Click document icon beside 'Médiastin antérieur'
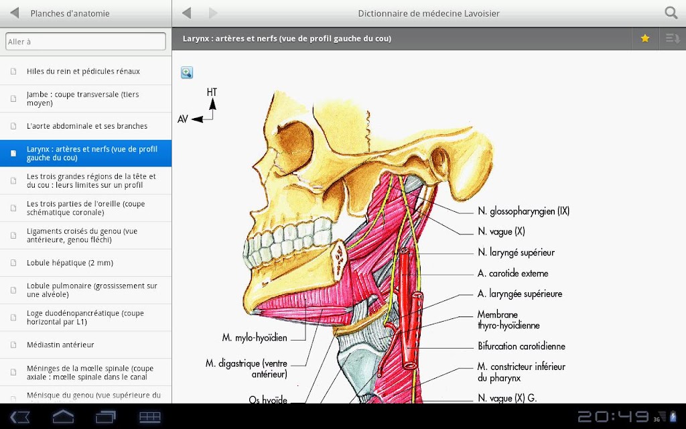Viewport: 686px width, 429px height. pyautogui.click(x=13, y=345)
